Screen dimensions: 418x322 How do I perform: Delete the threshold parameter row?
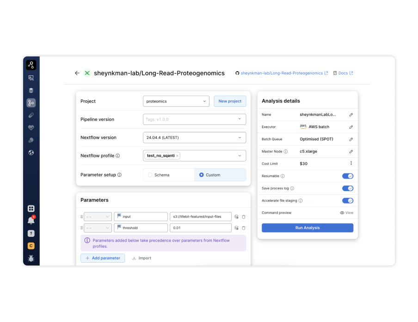pyautogui.click(x=244, y=228)
